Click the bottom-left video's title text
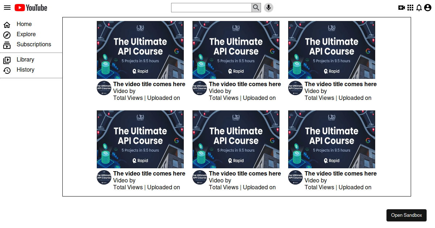 point(149,174)
